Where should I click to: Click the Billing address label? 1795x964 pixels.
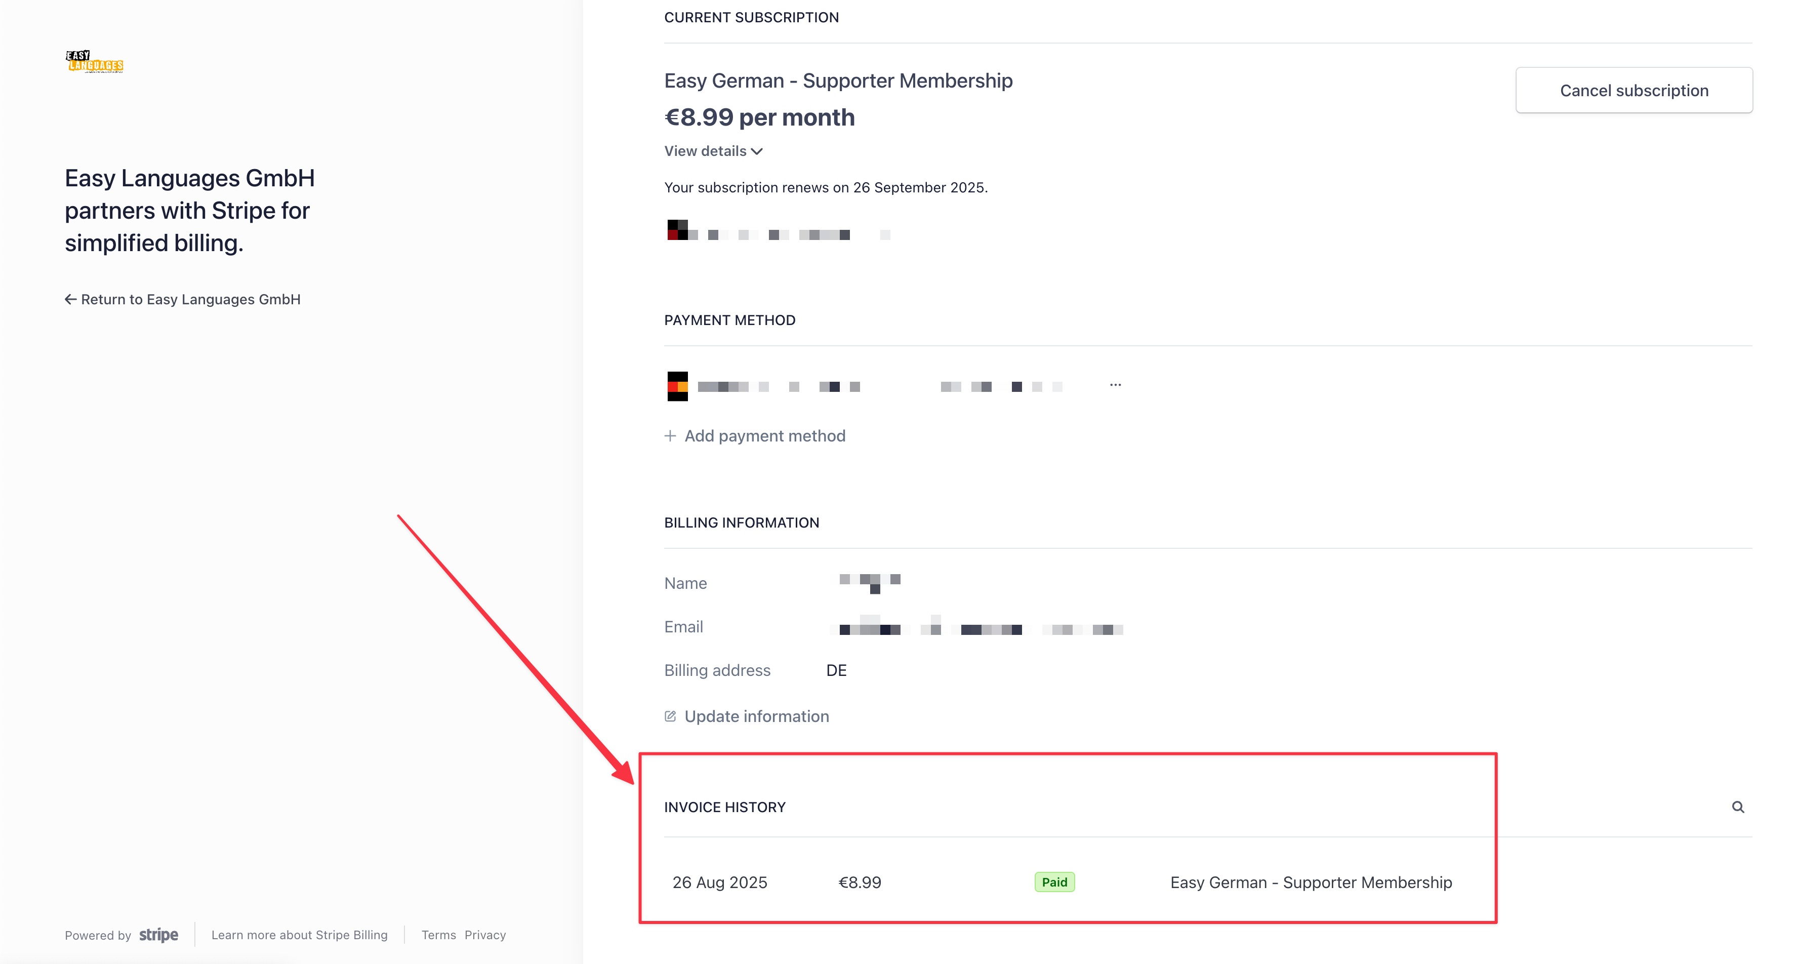717,670
